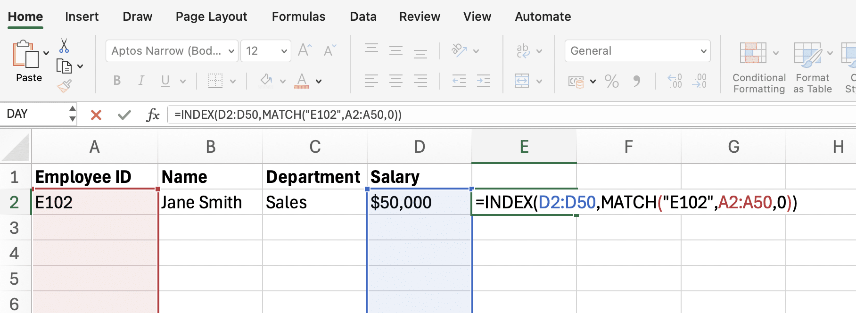This screenshot has width=856, height=313.
Task: Align text right
Action: pos(420,81)
